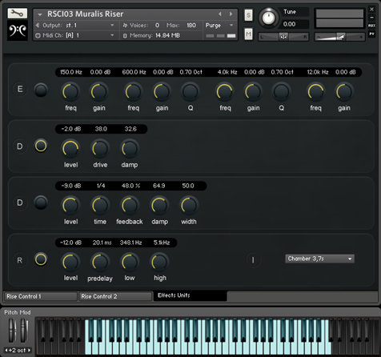
Task: Click the stereo pan slider
Action: (283, 37)
